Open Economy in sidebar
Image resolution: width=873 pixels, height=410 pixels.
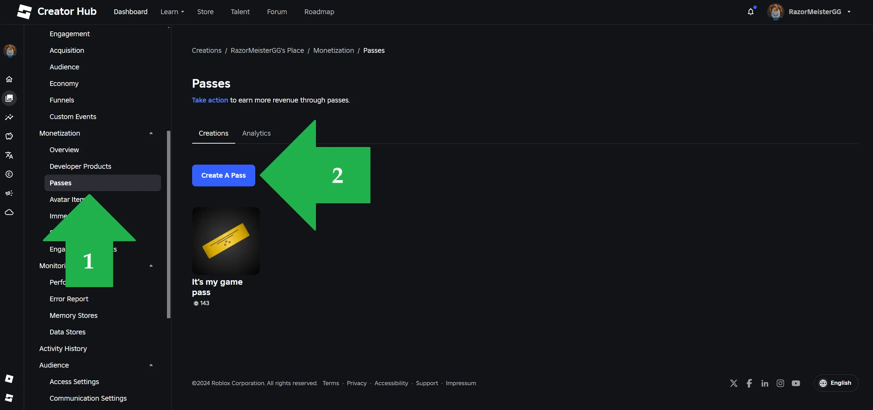pyautogui.click(x=64, y=84)
